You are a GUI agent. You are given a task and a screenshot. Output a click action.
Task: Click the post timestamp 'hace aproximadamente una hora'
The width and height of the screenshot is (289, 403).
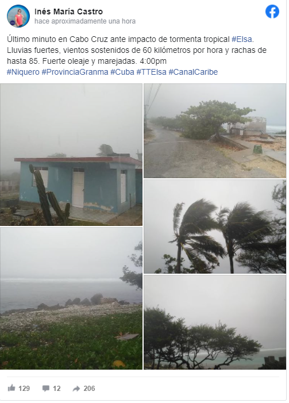(x=85, y=21)
